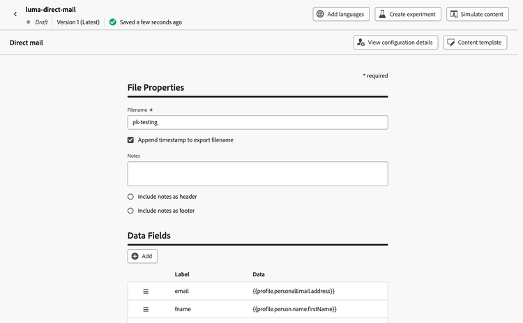
Task: Click the Simulate content preview icon
Action: [x=454, y=14]
